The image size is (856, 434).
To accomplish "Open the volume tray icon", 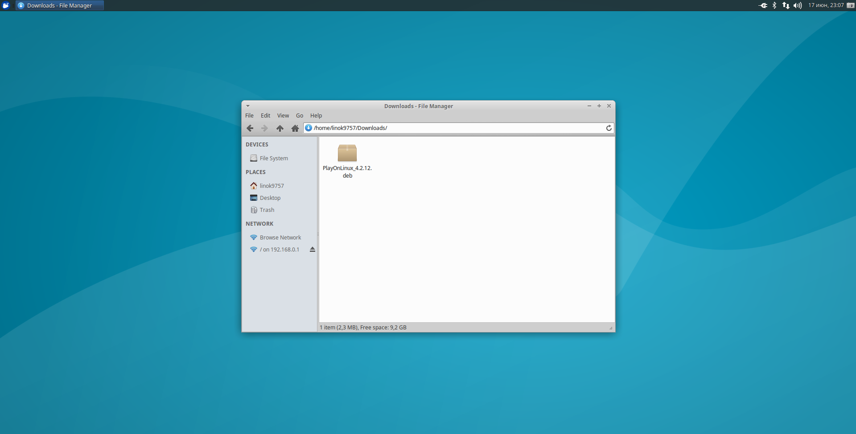I will 798,5.
